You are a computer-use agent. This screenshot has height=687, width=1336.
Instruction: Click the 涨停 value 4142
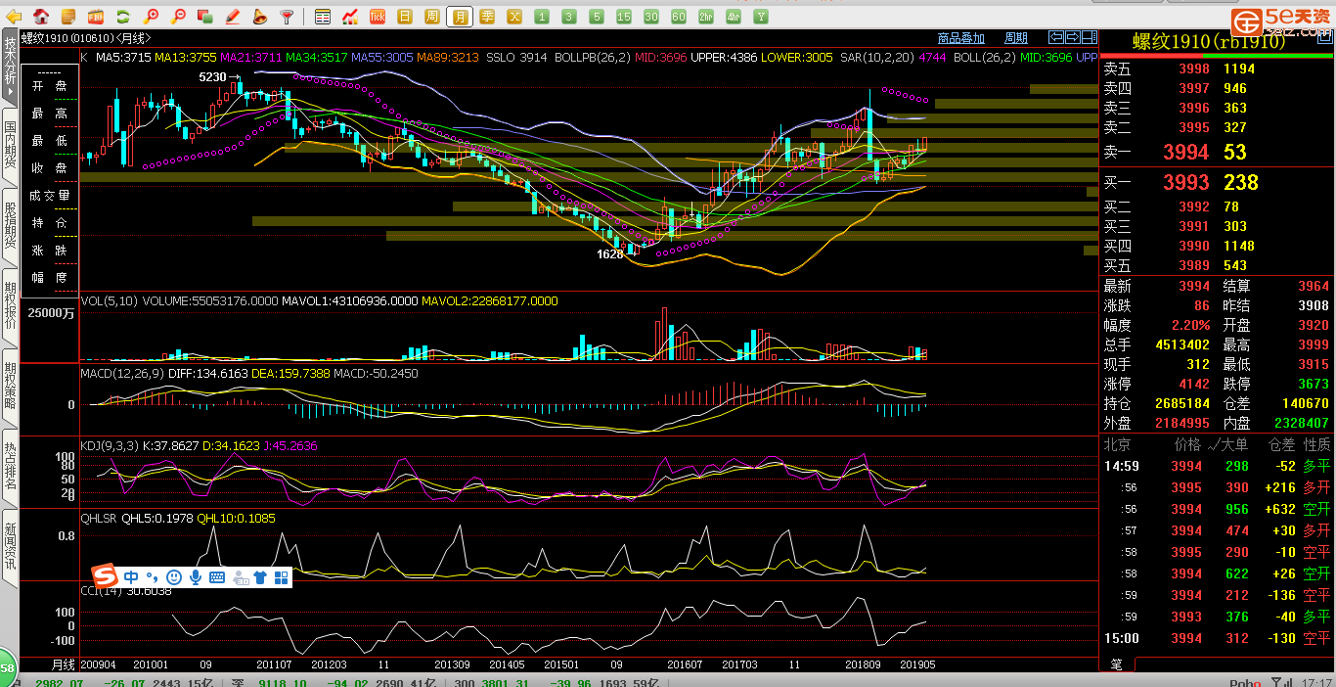click(1194, 384)
